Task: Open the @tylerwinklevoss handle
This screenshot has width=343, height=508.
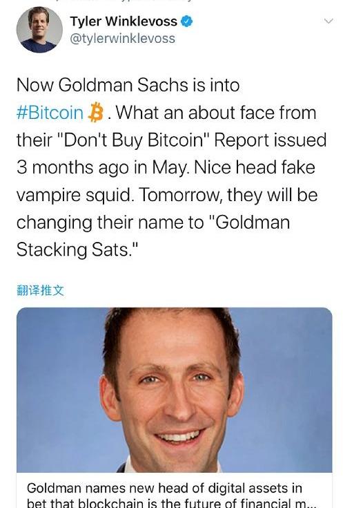Action: [123, 39]
